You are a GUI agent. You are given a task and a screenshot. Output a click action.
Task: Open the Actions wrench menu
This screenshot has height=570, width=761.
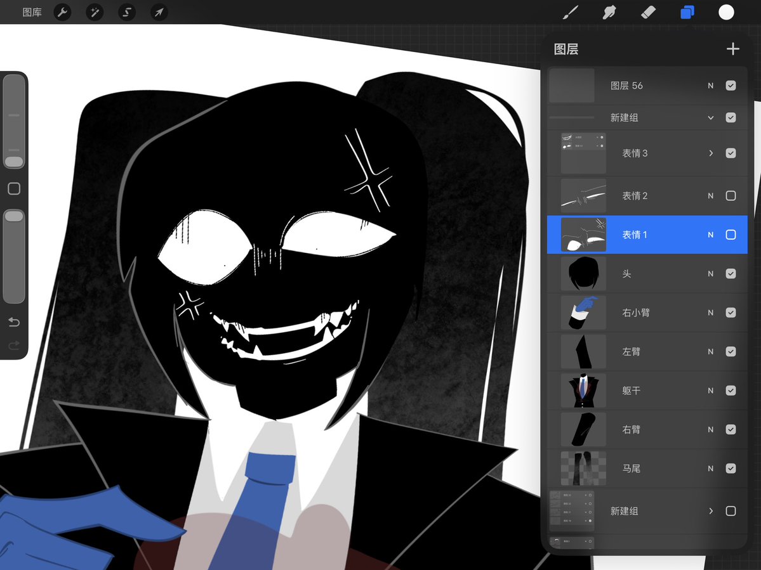(x=62, y=12)
